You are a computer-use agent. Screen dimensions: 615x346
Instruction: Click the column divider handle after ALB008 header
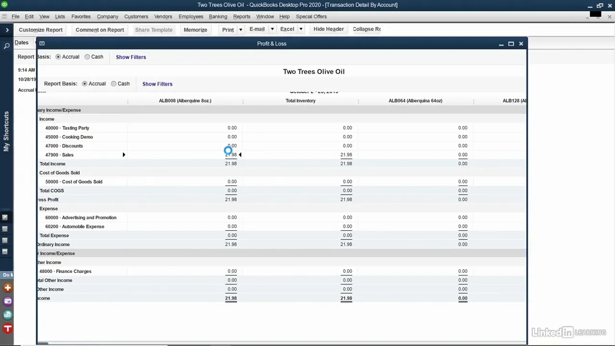pos(243,101)
